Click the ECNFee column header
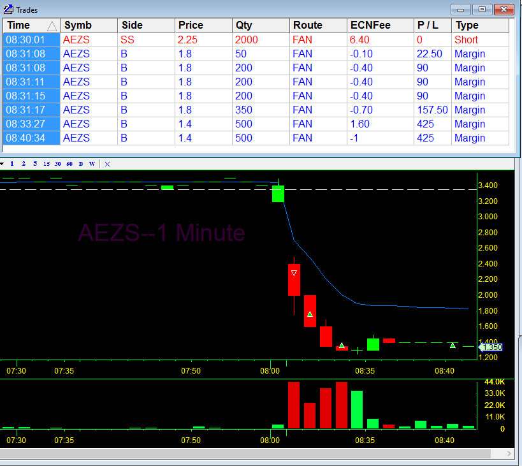This screenshot has width=522, height=466. tap(380, 25)
